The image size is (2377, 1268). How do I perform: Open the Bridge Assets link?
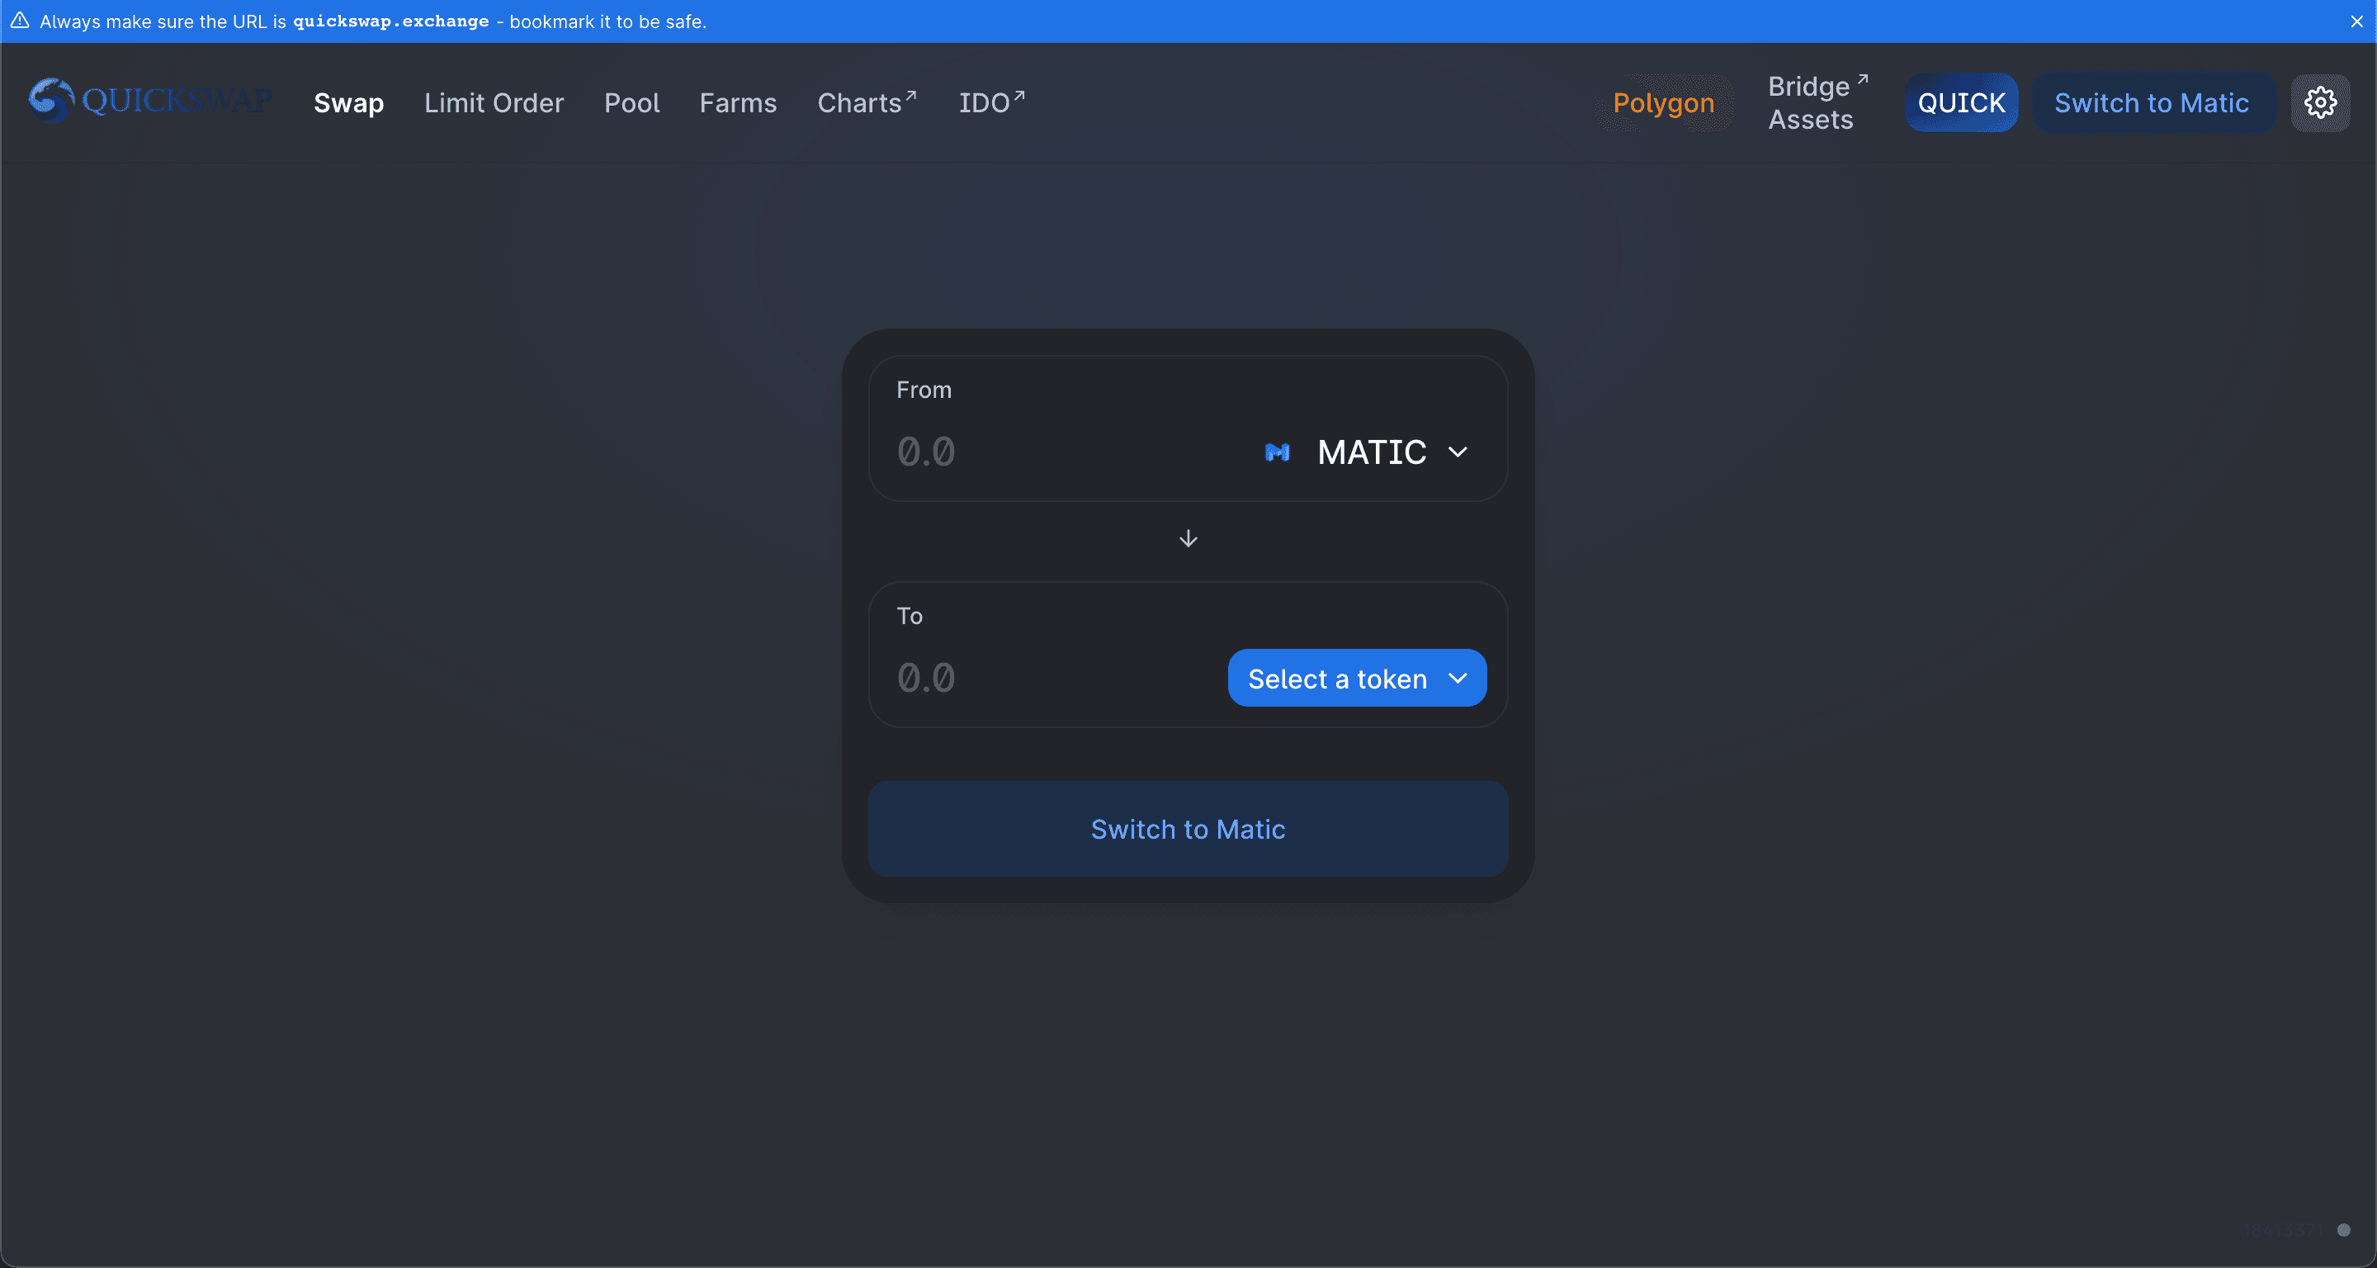pyautogui.click(x=1817, y=102)
